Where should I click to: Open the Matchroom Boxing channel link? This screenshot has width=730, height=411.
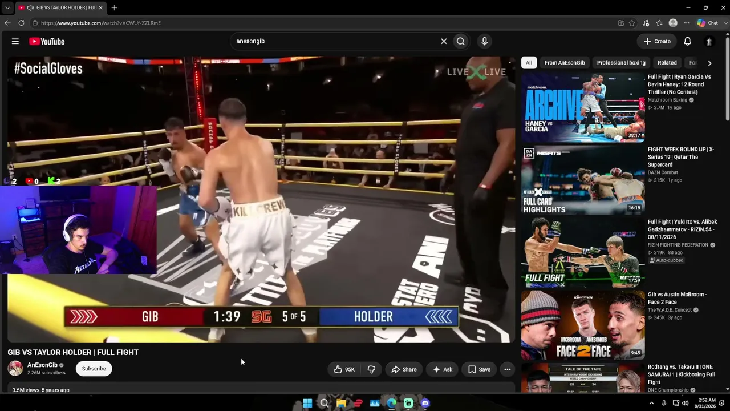click(x=667, y=100)
